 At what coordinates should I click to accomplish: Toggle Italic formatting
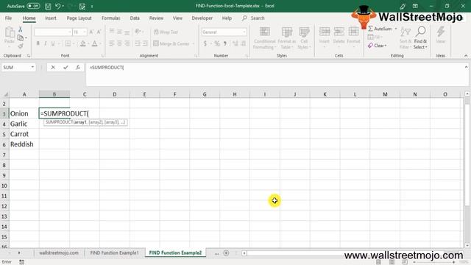(x=46, y=43)
